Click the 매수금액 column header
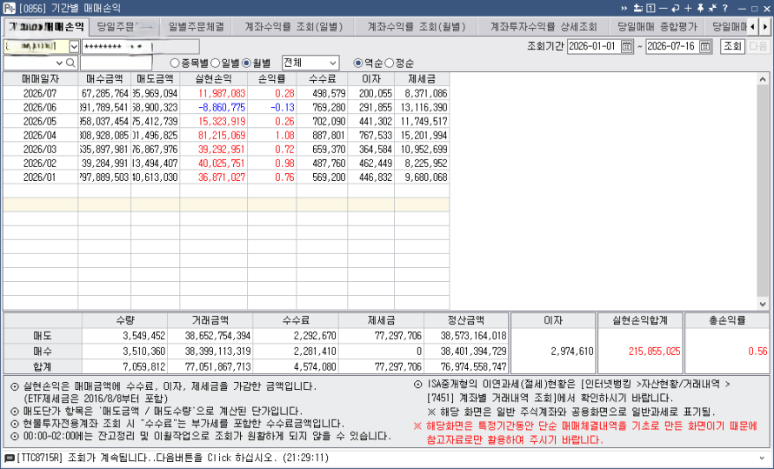The image size is (774, 469). click(x=104, y=79)
